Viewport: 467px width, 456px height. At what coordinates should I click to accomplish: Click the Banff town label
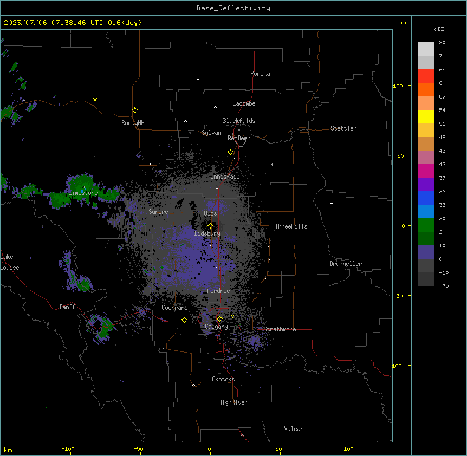coord(67,307)
